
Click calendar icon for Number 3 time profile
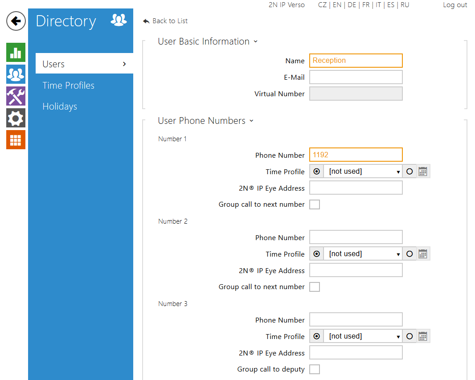[x=423, y=336]
